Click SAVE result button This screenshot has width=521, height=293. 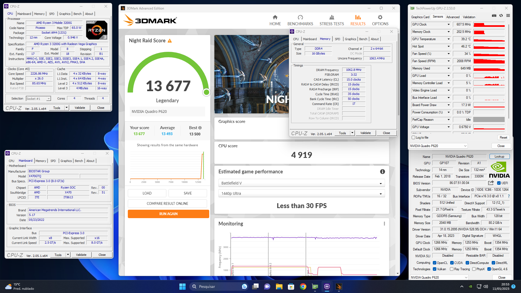pos(188,193)
